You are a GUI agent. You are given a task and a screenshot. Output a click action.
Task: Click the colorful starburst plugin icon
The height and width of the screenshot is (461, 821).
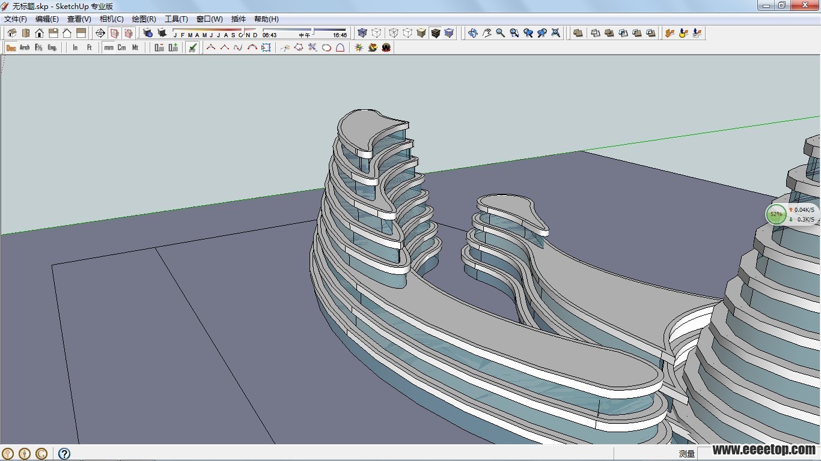click(359, 47)
